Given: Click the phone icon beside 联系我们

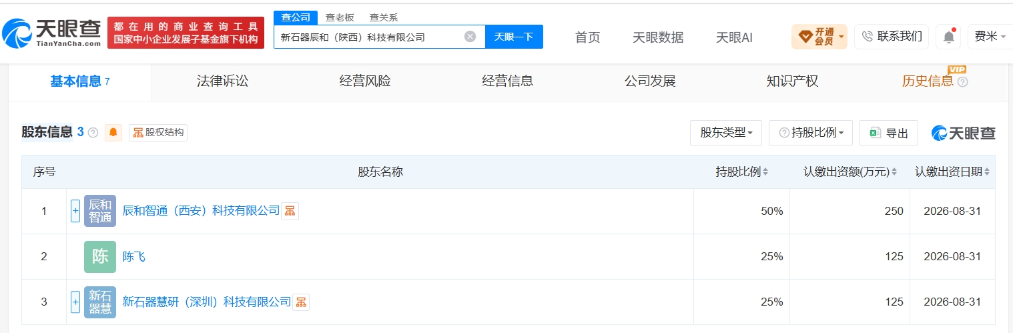Looking at the screenshot, I should point(868,36).
